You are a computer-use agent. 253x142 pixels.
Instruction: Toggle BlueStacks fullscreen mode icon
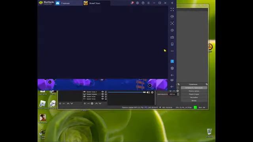[172, 9]
